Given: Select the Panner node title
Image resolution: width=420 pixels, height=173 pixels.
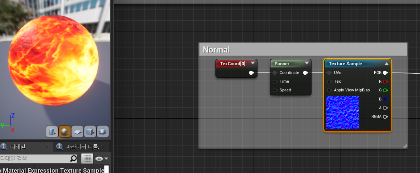Looking at the screenshot, I should click(x=282, y=64).
